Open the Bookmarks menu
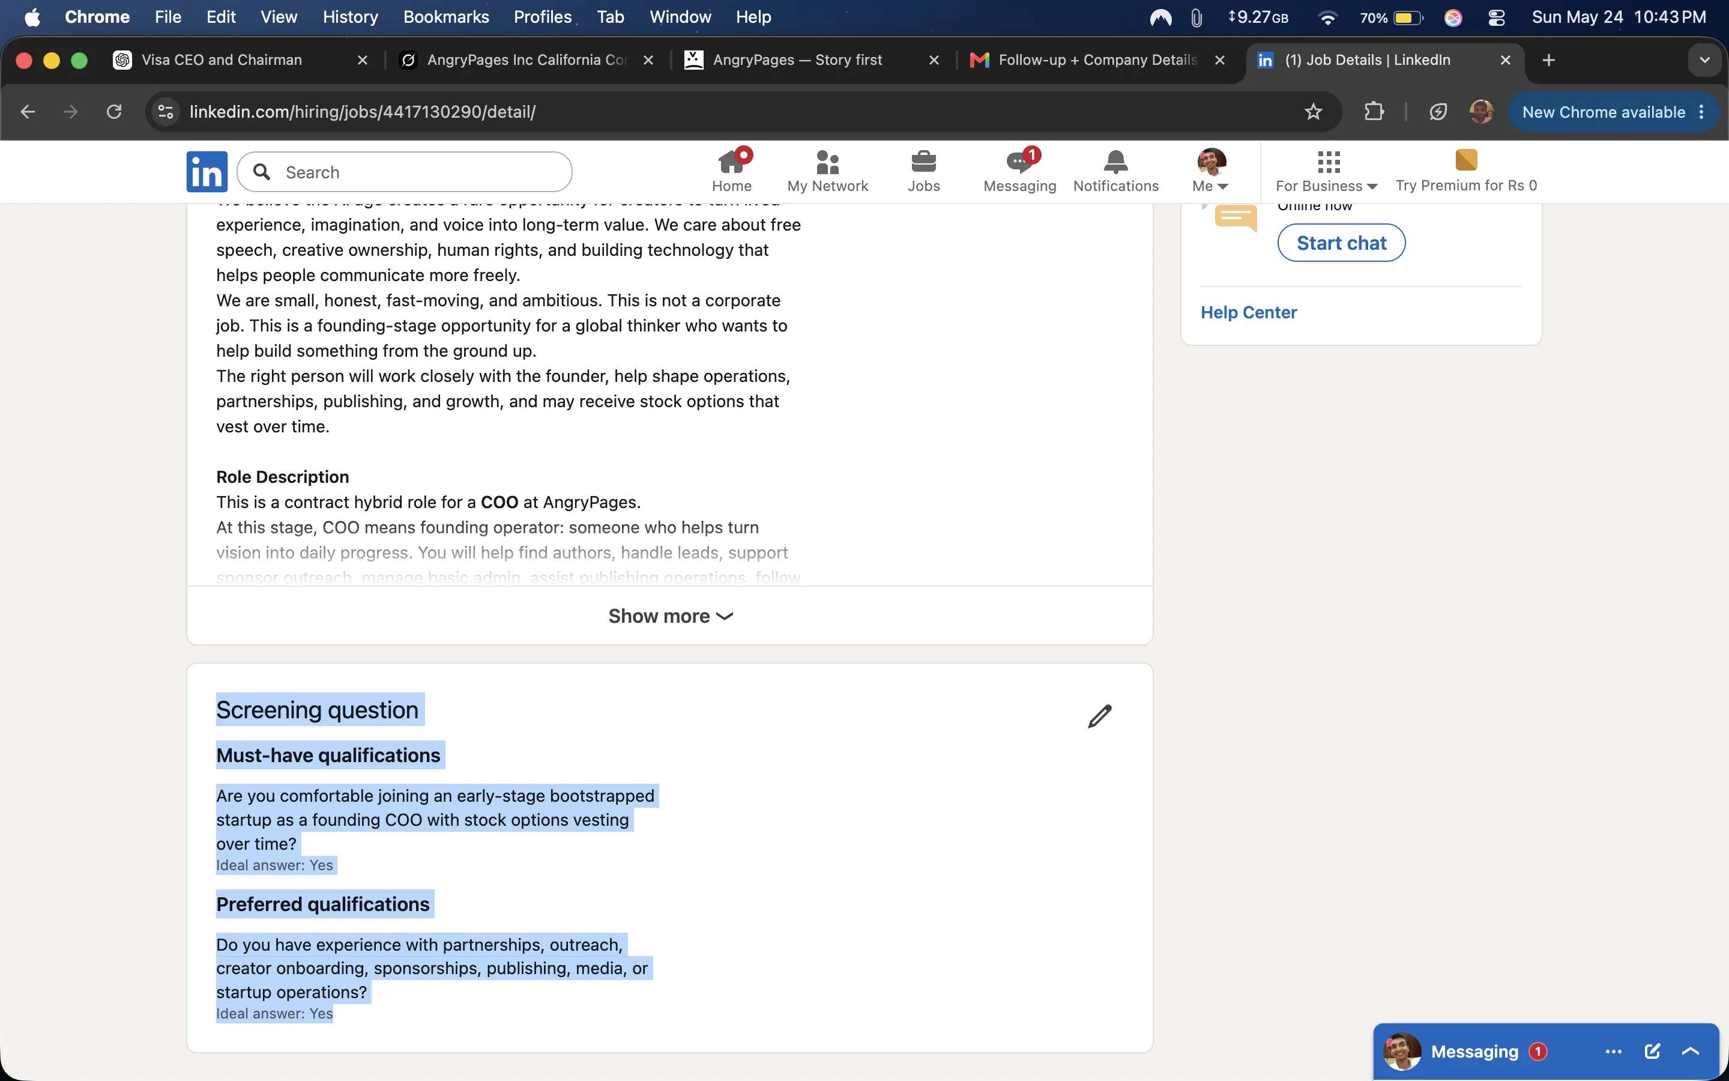This screenshot has width=1729, height=1081. point(446,17)
